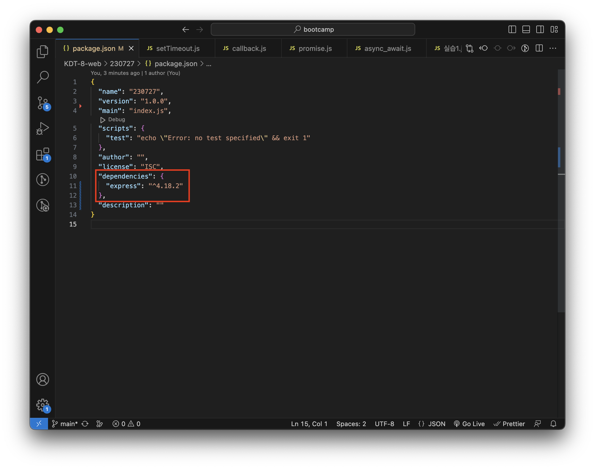The width and height of the screenshot is (595, 469).
Task: Open the Accounts menu icon
Action: point(43,379)
